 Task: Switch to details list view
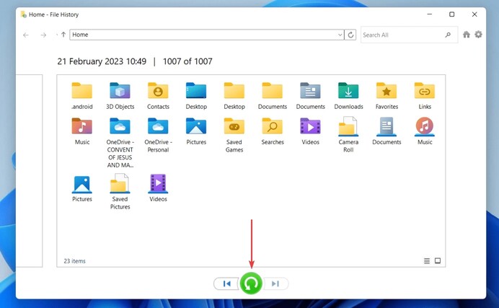(427, 260)
